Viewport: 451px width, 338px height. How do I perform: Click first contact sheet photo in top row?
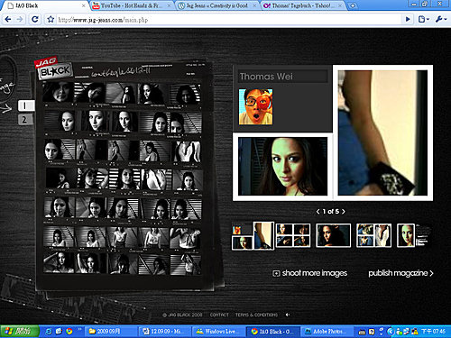(x=58, y=93)
